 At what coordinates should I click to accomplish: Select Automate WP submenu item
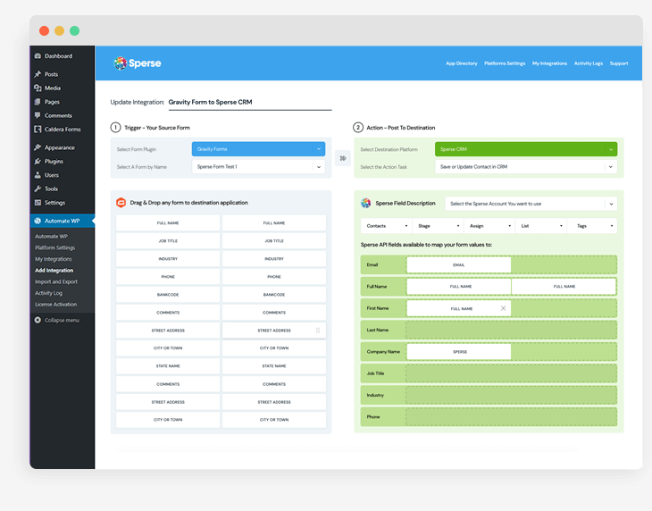[51, 236]
